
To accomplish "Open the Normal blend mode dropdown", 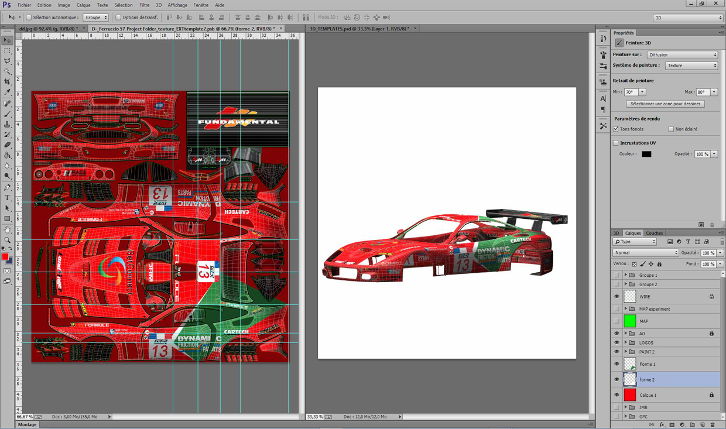I will coord(646,253).
